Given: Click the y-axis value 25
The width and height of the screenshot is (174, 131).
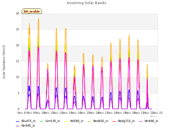Looking at the screenshot, I should click(17, 29).
